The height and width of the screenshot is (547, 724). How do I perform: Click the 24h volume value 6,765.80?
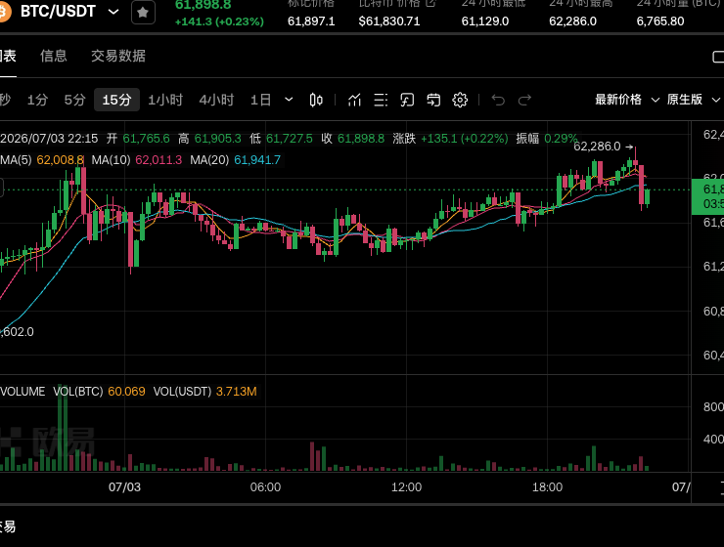coord(660,21)
